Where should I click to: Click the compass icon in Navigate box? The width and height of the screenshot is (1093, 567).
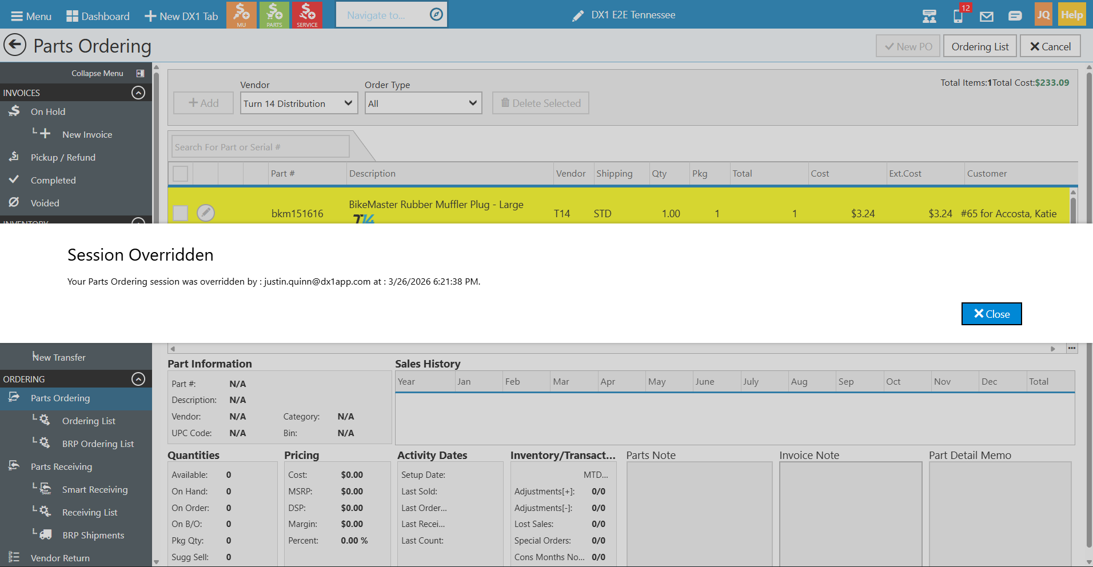436,15
